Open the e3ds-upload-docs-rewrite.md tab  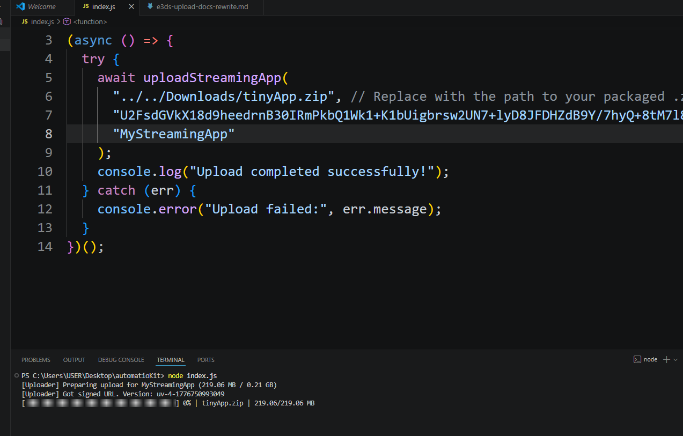point(202,7)
